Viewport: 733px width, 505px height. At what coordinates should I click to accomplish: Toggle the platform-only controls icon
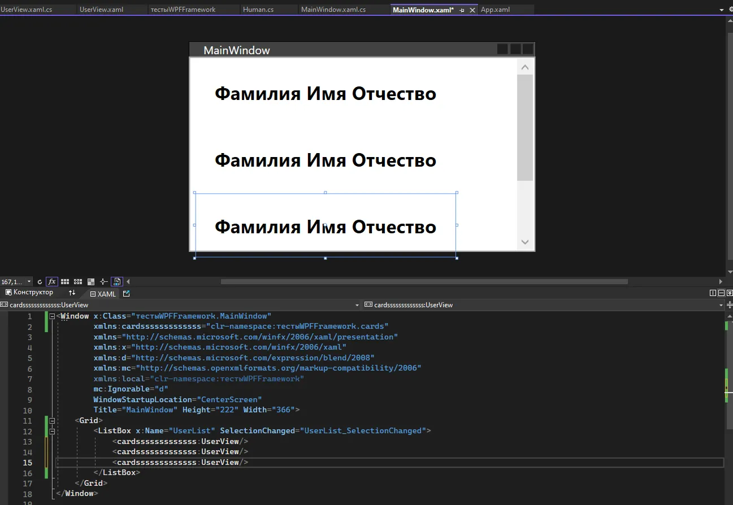tap(117, 281)
